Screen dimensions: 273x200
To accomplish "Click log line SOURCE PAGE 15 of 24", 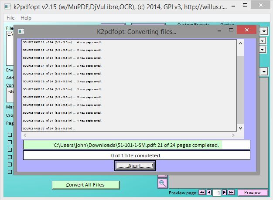I will pos(62,74).
